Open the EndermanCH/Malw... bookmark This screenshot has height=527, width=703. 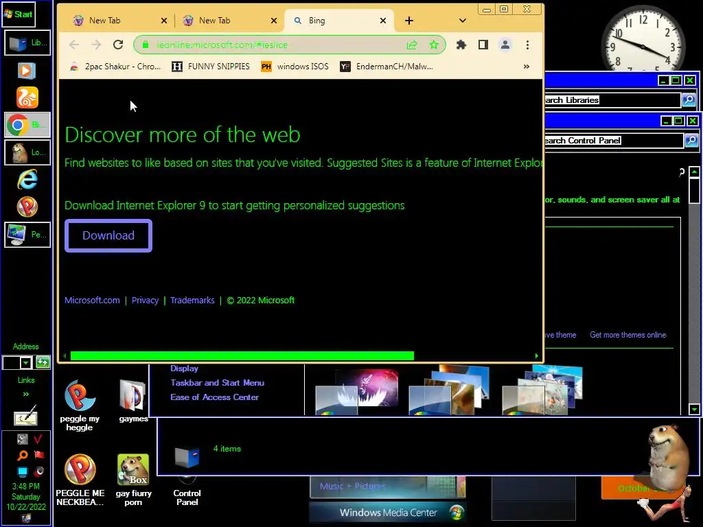pos(387,67)
